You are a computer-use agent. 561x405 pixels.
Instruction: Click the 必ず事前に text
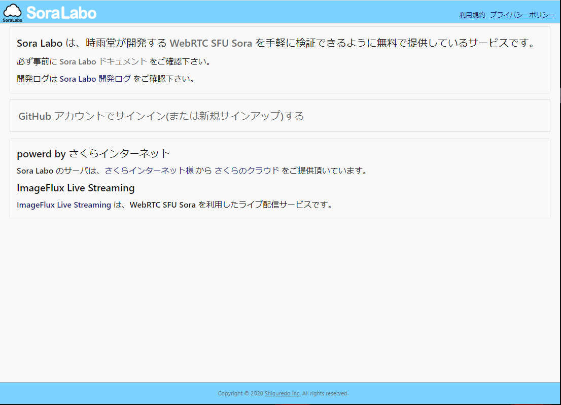click(x=37, y=61)
